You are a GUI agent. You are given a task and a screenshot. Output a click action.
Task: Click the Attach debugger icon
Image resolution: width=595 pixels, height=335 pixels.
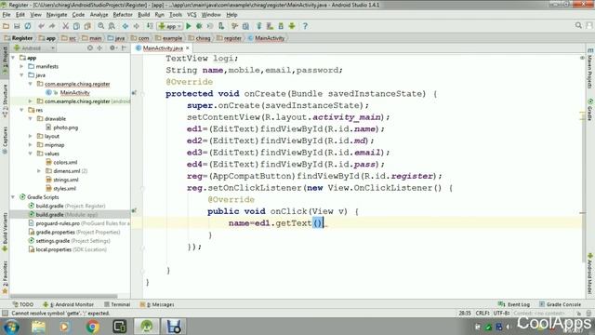pos(221,26)
